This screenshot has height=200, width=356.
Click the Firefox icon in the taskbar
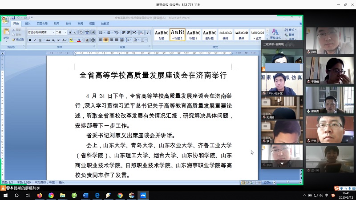point(40,195)
